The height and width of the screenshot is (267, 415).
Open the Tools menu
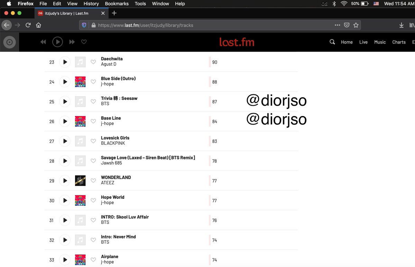[x=140, y=4]
